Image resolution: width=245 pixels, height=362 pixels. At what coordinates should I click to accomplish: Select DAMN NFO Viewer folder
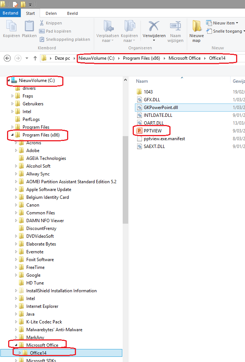45,220
